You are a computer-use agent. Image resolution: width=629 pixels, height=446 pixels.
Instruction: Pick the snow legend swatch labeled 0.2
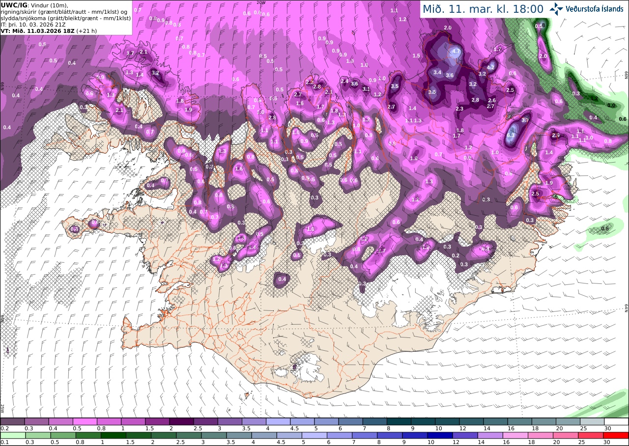[12, 421]
